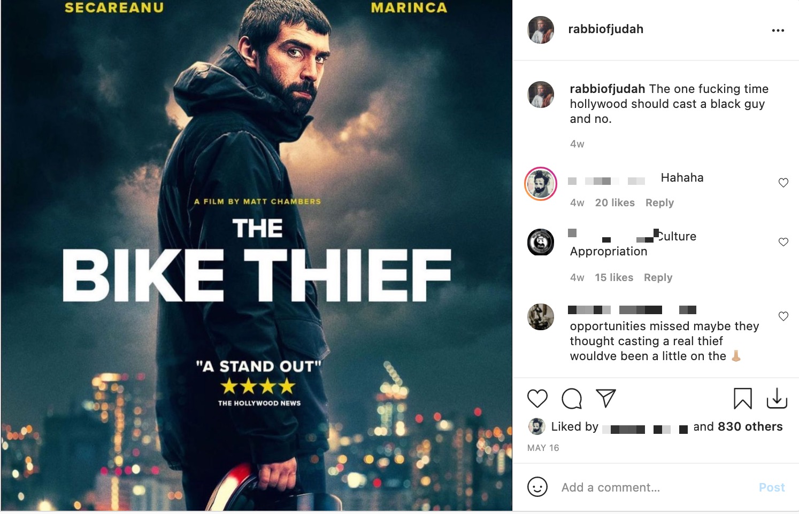Share the post via paper plane icon

[x=606, y=398]
